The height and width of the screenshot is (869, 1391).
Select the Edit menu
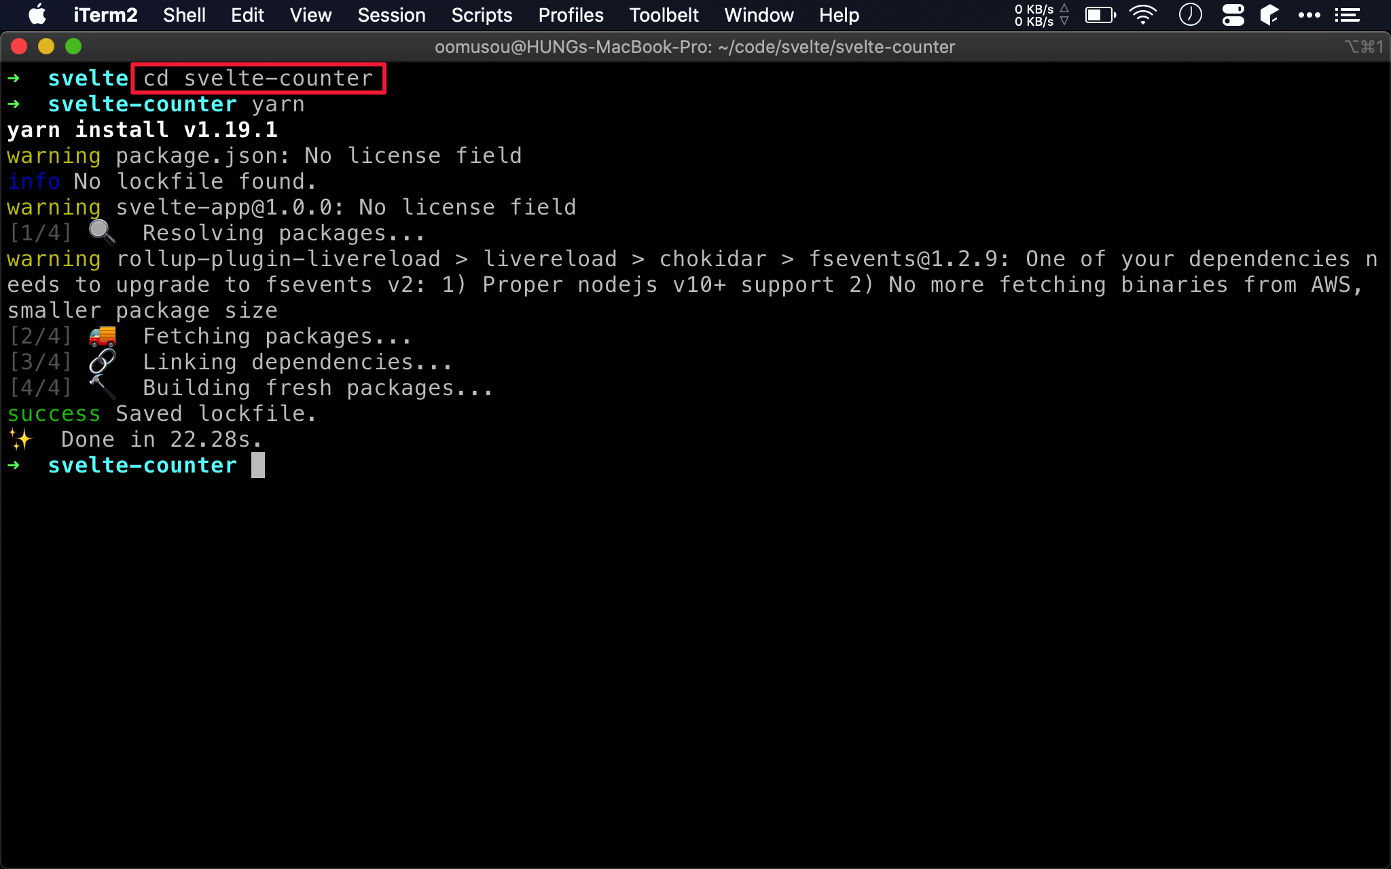pos(247,15)
